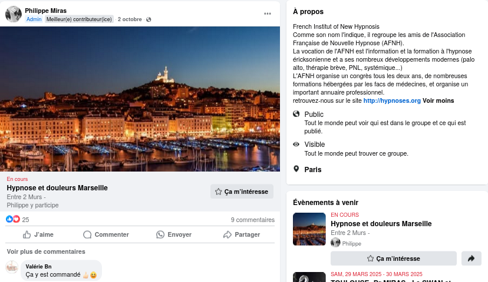The image size is (488, 282).
Task: Click the post date 2 octobre
Action: coord(130,19)
